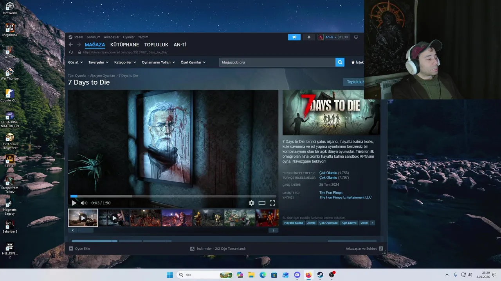Select Counter-Strike 2 desktop shortcut
The image size is (501, 281).
tap(10, 97)
